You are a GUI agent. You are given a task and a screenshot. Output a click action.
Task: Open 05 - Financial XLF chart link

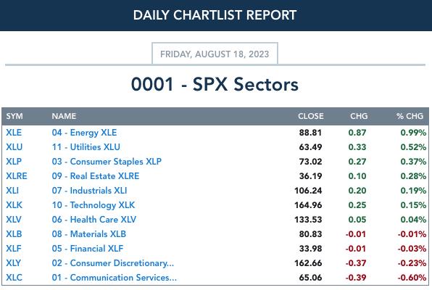click(88, 249)
